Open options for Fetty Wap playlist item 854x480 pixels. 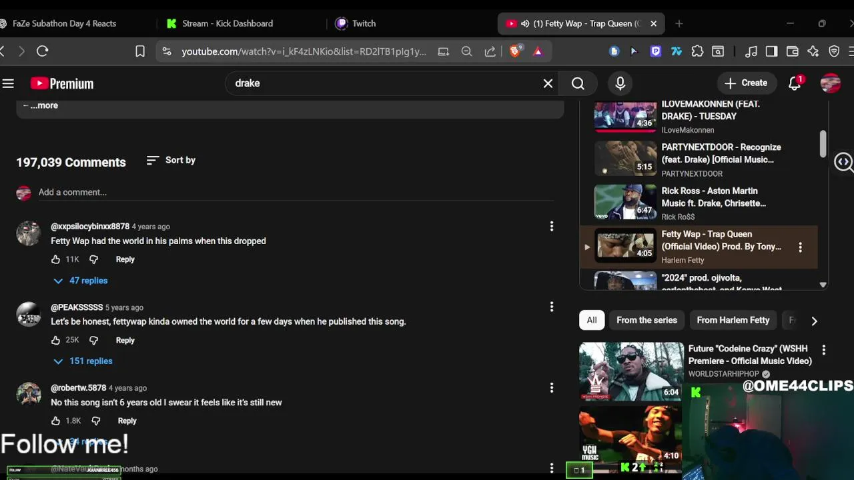(801, 247)
